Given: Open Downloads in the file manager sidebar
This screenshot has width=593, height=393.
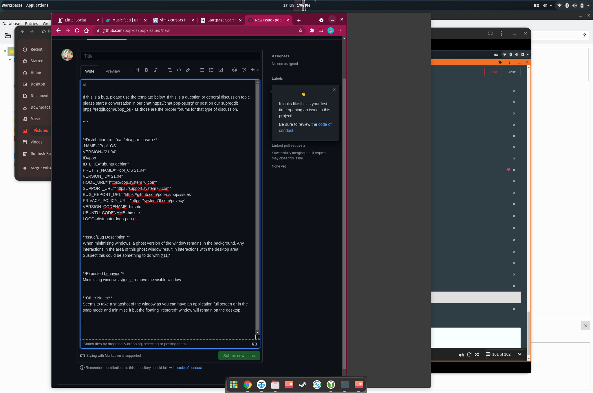Looking at the screenshot, I should pos(41,107).
